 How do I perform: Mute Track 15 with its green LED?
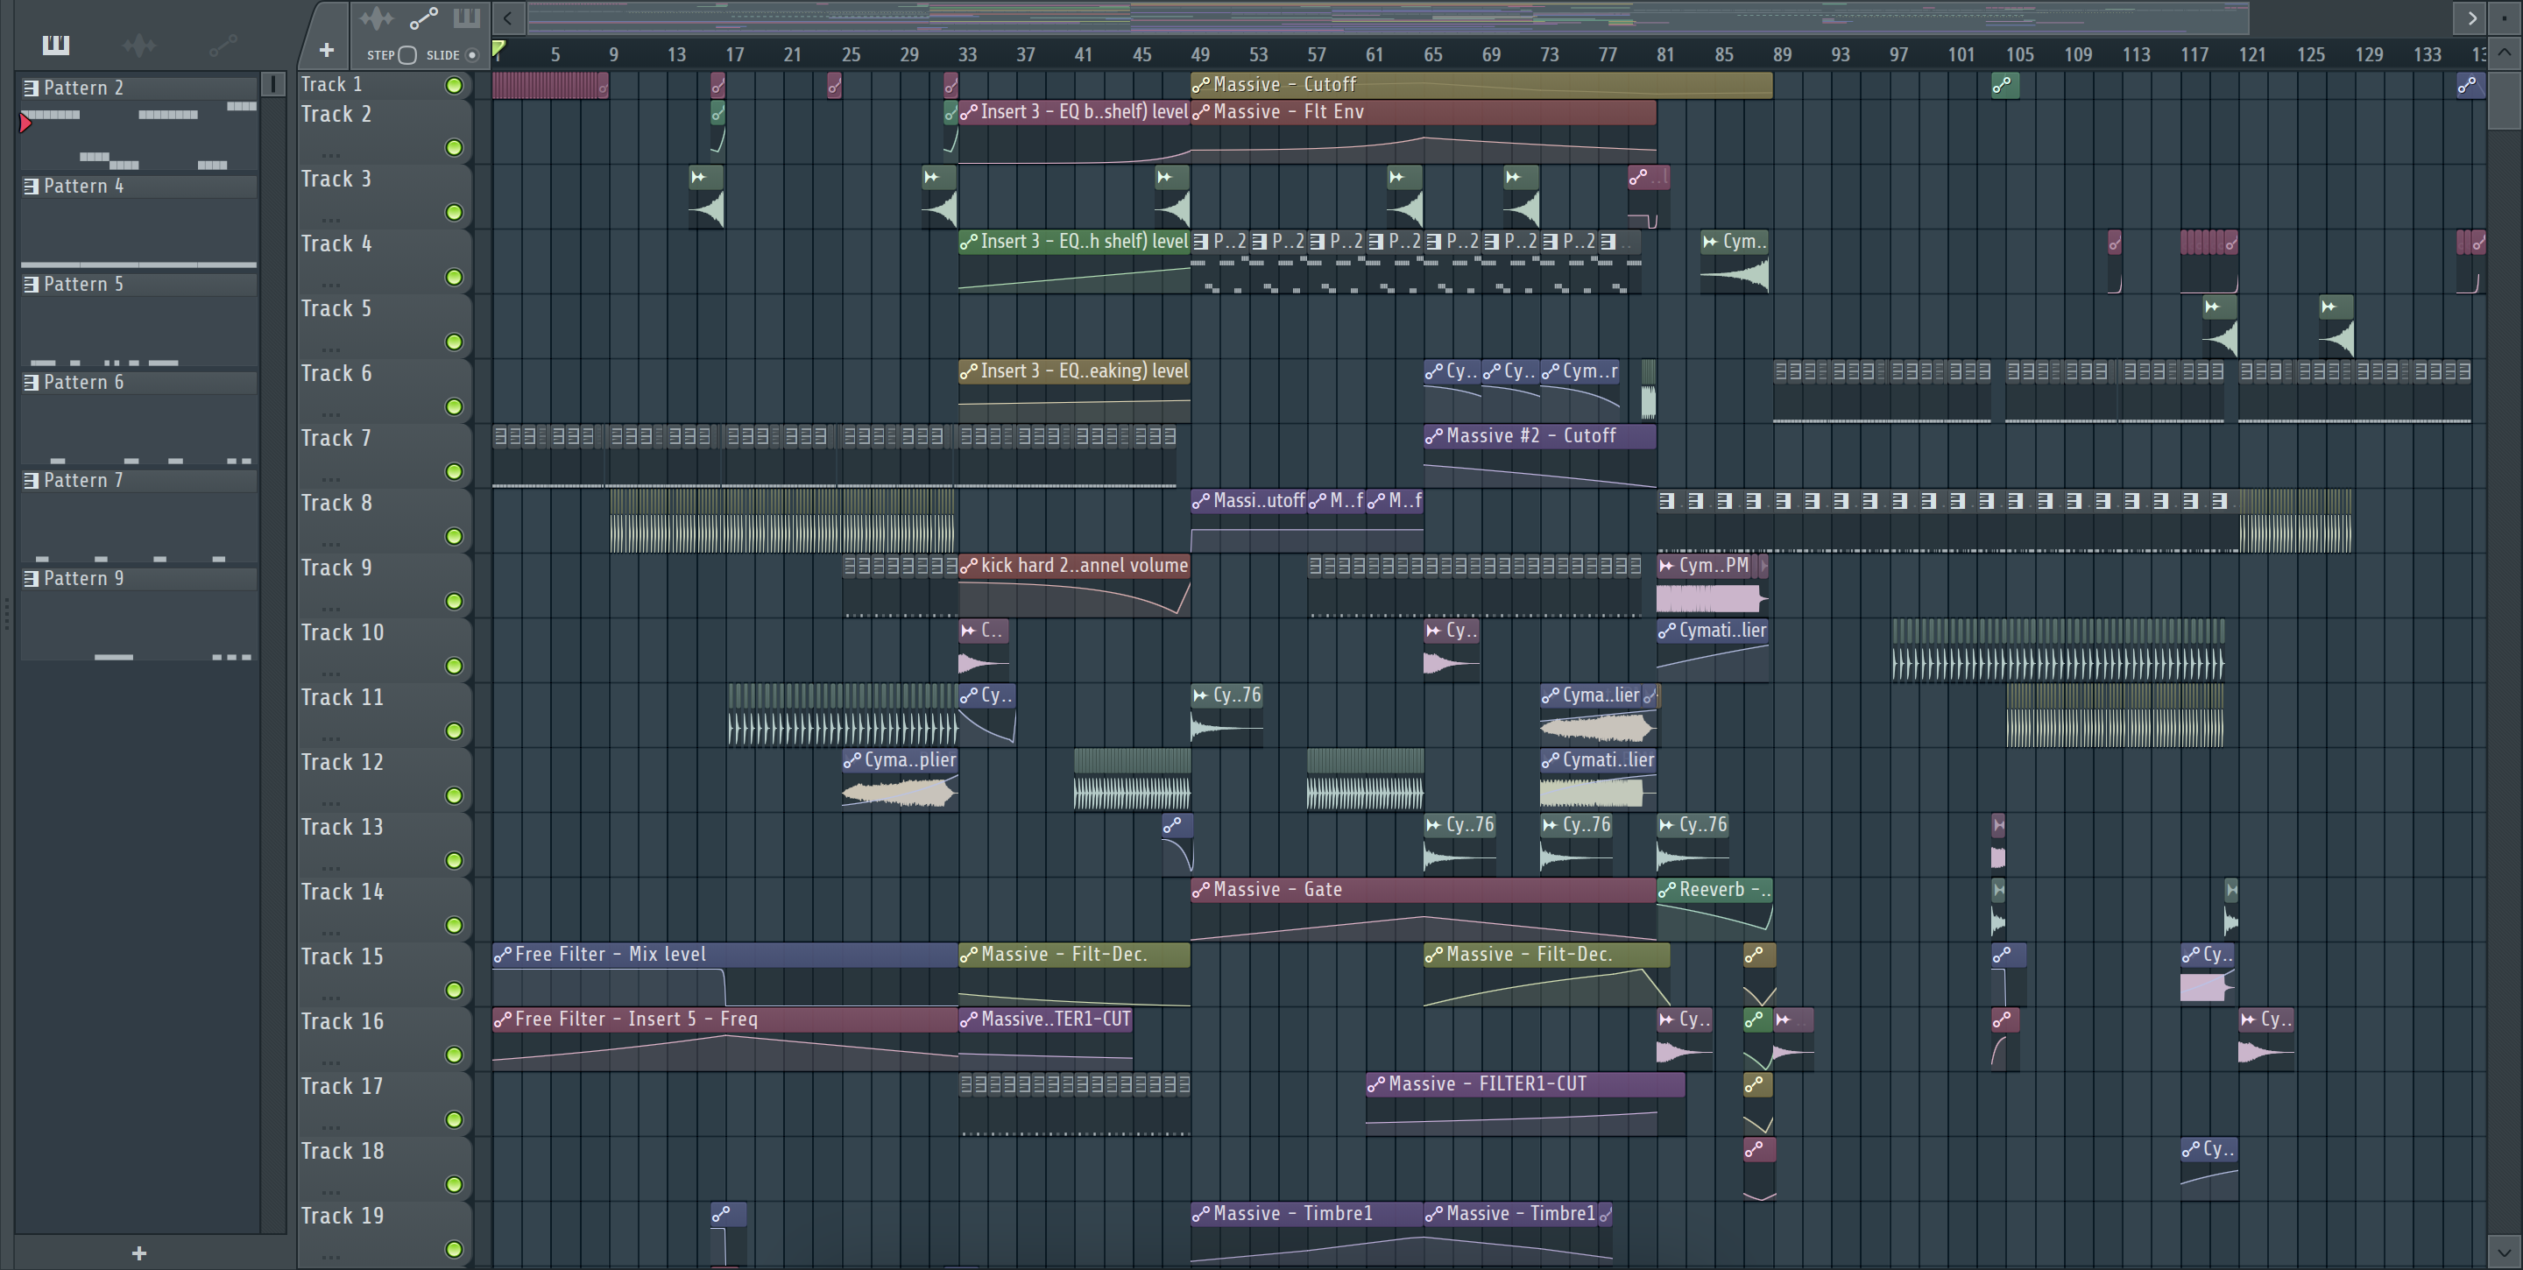(x=454, y=990)
